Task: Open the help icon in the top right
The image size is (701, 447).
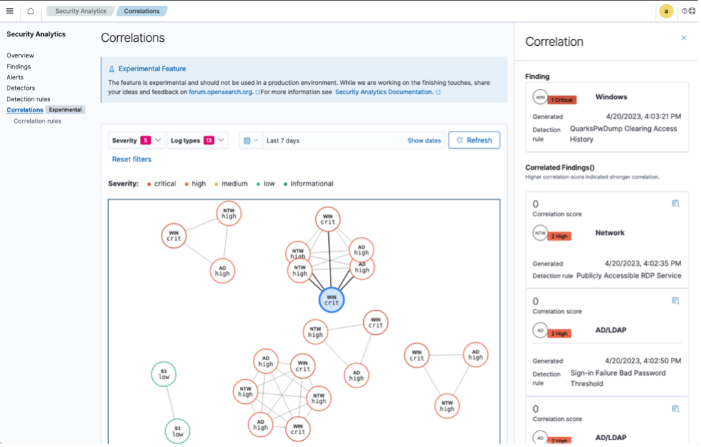Action: click(685, 11)
